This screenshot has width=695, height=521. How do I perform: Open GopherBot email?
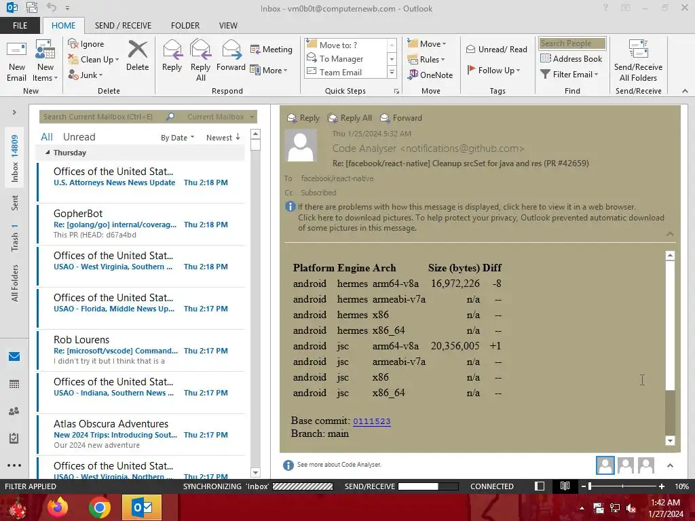141,224
